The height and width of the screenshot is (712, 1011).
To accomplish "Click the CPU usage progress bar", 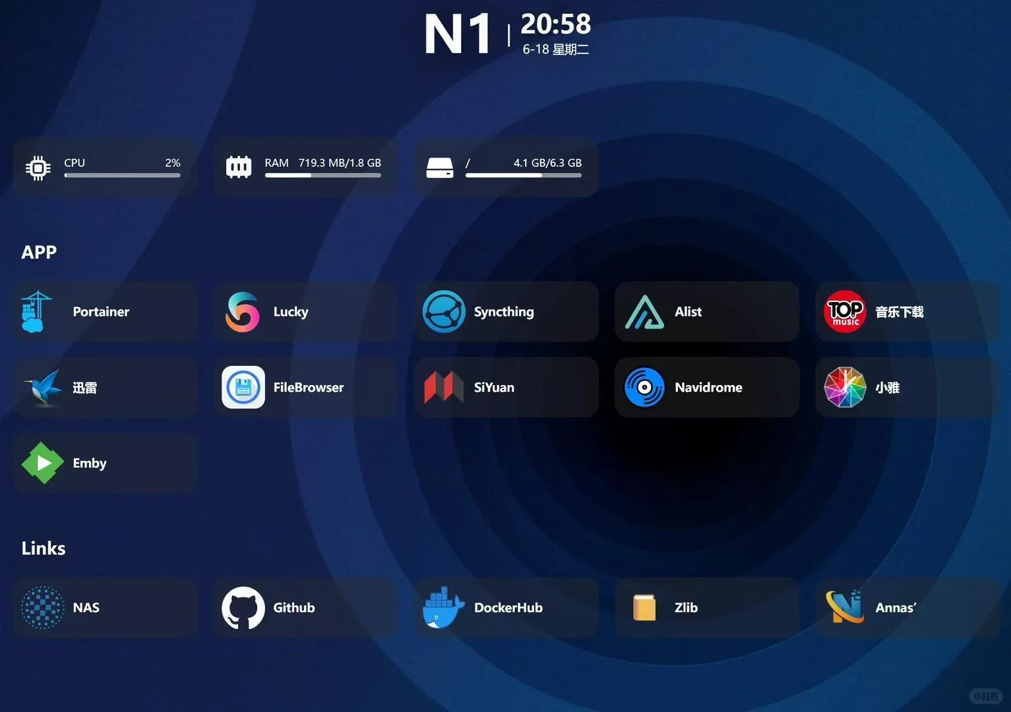I will 122,175.
